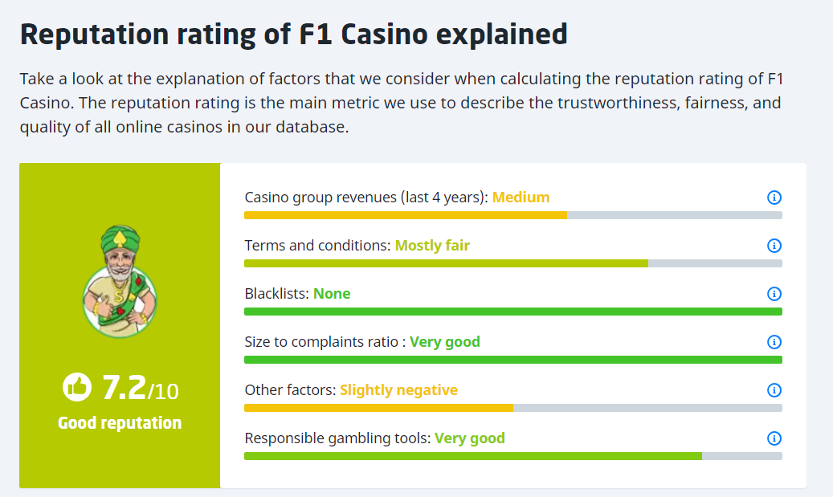
Task: Click the Blacklists full green bar
Action: [512, 312]
